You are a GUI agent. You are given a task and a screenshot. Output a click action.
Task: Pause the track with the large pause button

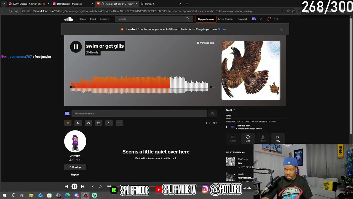[x=76, y=47]
